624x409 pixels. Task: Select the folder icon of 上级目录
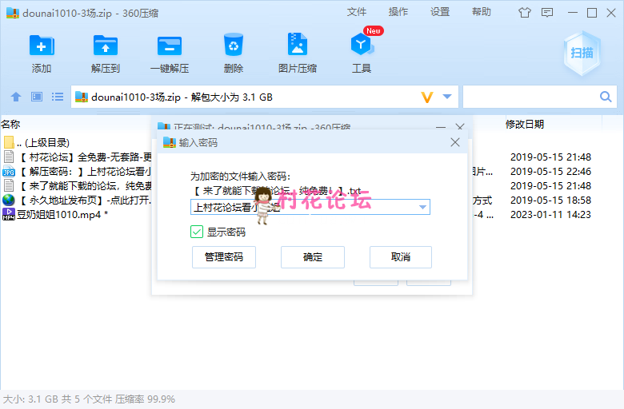(9, 142)
